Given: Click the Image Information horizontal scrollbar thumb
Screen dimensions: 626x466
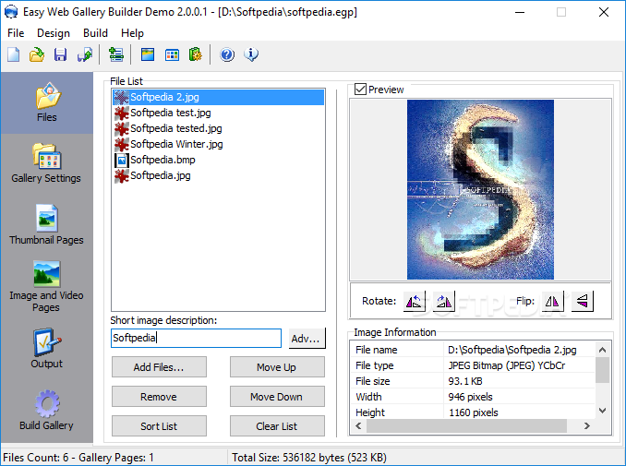Looking at the screenshot, I should click(466, 426).
